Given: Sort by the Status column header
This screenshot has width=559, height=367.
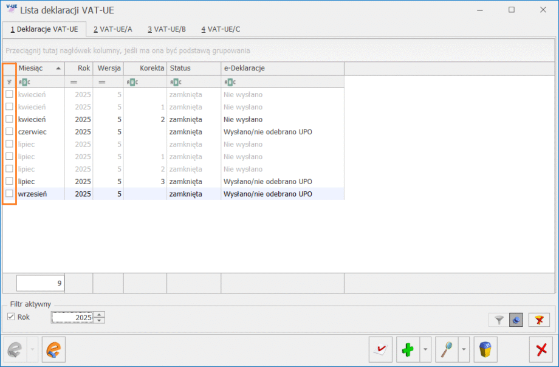Looking at the screenshot, I should [193, 68].
